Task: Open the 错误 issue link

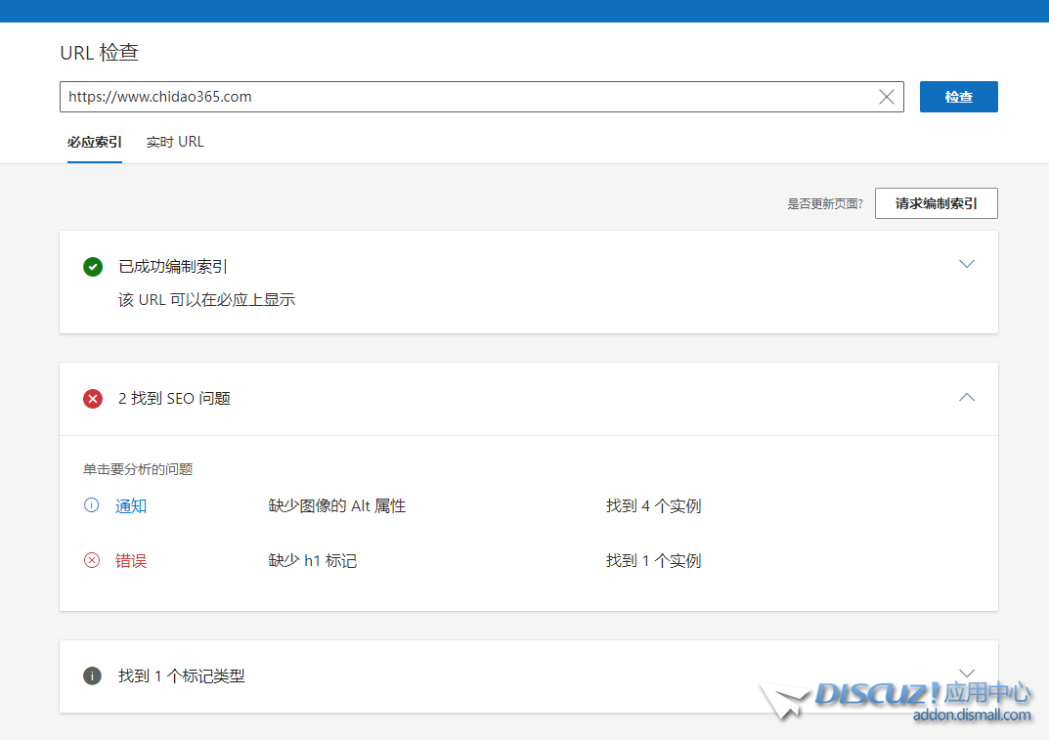Action: coord(131,561)
